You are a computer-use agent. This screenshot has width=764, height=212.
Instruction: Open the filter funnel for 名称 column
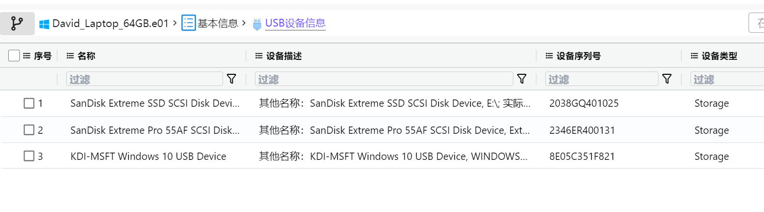[x=232, y=79]
